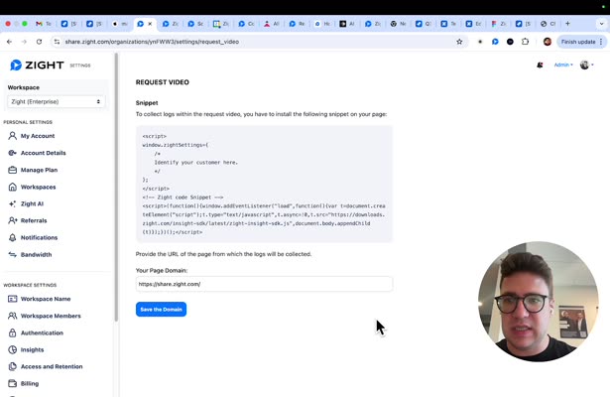Click Zight extension icon in toolbar
The height and width of the screenshot is (397, 610).
coord(495,42)
